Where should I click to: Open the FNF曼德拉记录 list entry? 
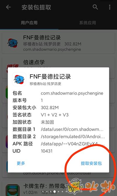tap(58, 43)
